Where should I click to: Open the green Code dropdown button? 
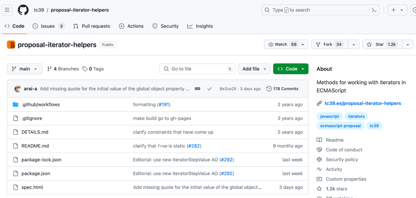pos(291,69)
